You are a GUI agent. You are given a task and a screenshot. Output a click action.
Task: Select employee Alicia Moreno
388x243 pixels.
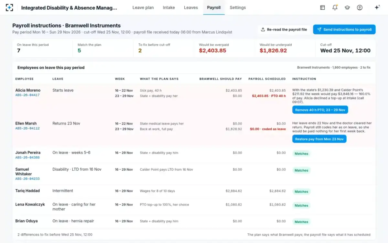[x=28, y=90]
